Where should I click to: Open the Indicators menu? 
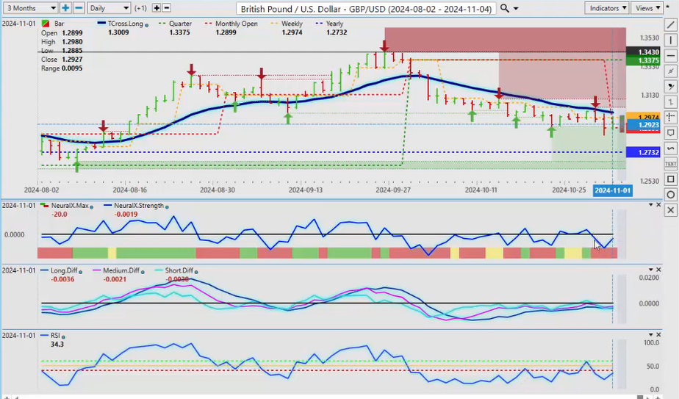point(608,8)
